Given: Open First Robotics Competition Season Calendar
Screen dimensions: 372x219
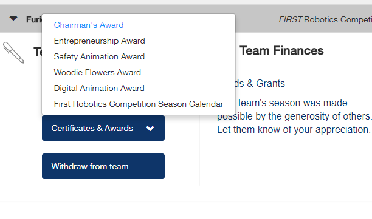Looking at the screenshot, I should tap(139, 104).
